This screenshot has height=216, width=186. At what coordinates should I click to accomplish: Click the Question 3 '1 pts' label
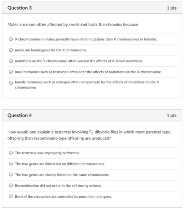(172, 8)
